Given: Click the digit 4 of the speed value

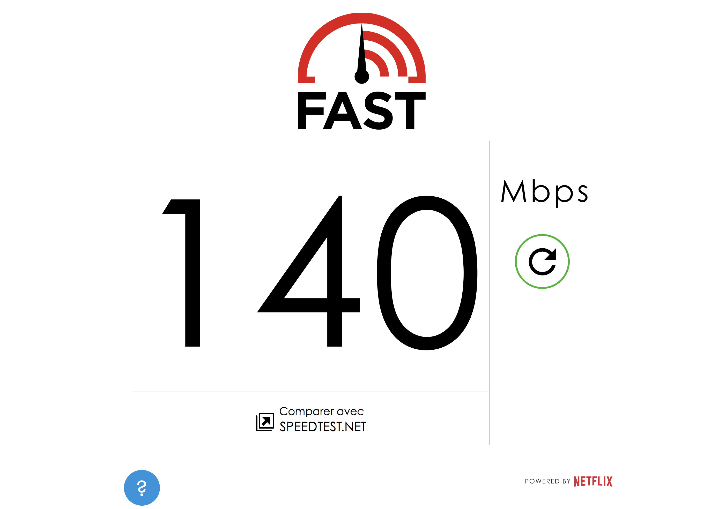Looking at the screenshot, I should (308, 271).
